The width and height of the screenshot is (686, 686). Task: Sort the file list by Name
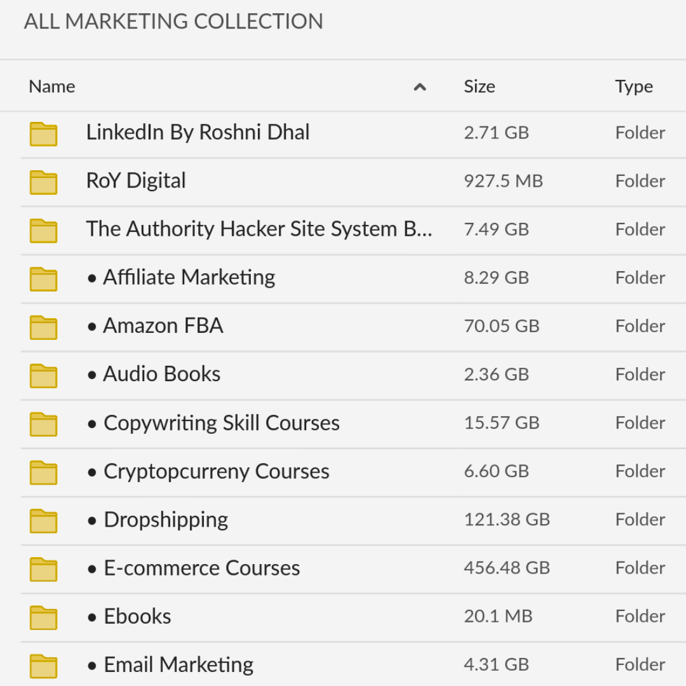point(52,86)
